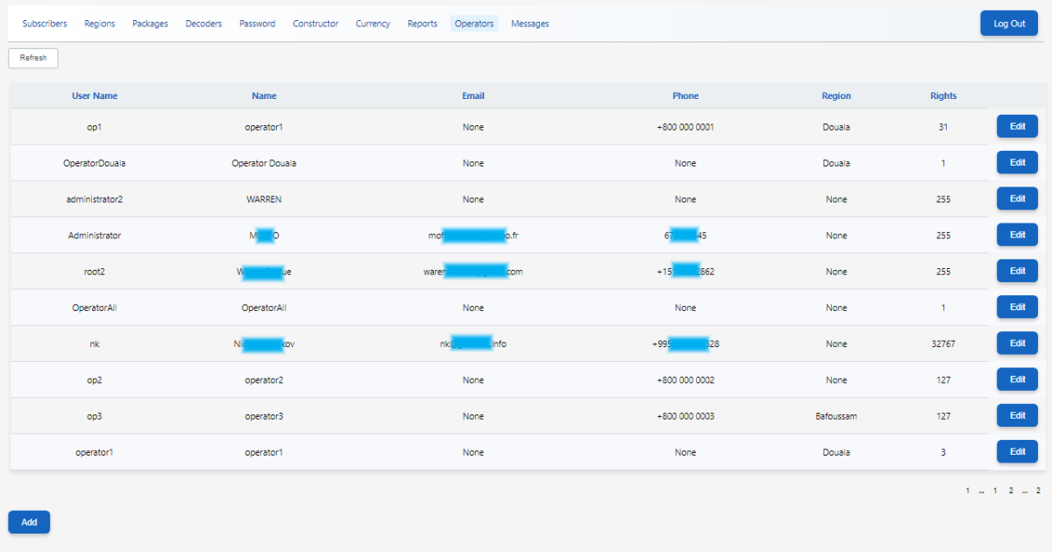Edit the OperatorAll row

pos(1017,308)
